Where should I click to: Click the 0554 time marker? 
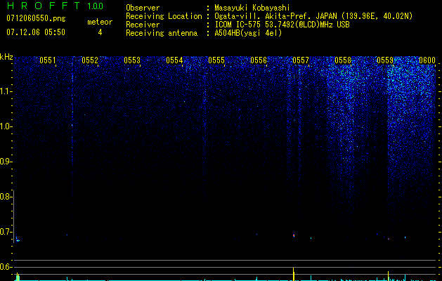coord(174,60)
